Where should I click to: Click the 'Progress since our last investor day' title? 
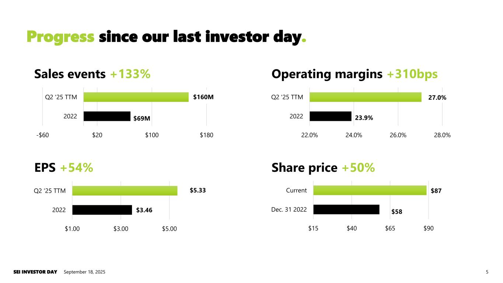click(166, 37)
